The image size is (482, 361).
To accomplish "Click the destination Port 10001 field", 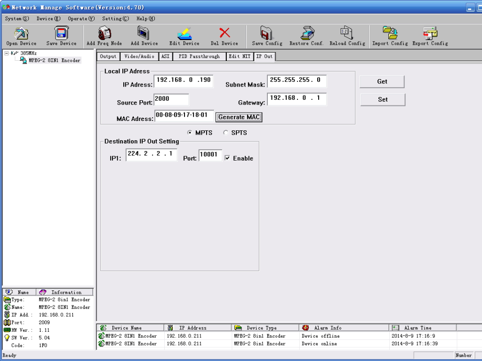I will tap(210, 155).
